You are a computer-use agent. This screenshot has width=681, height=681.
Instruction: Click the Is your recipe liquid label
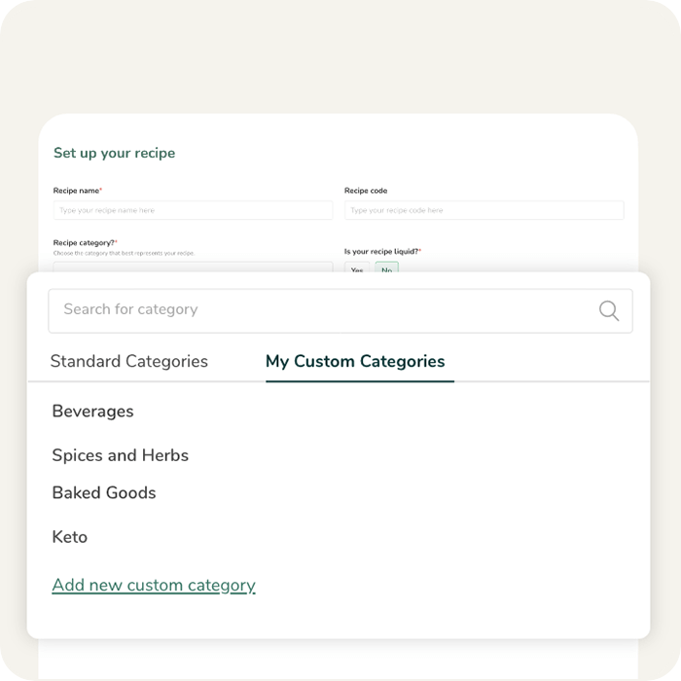pyautogui.click(x=382, y=251)
